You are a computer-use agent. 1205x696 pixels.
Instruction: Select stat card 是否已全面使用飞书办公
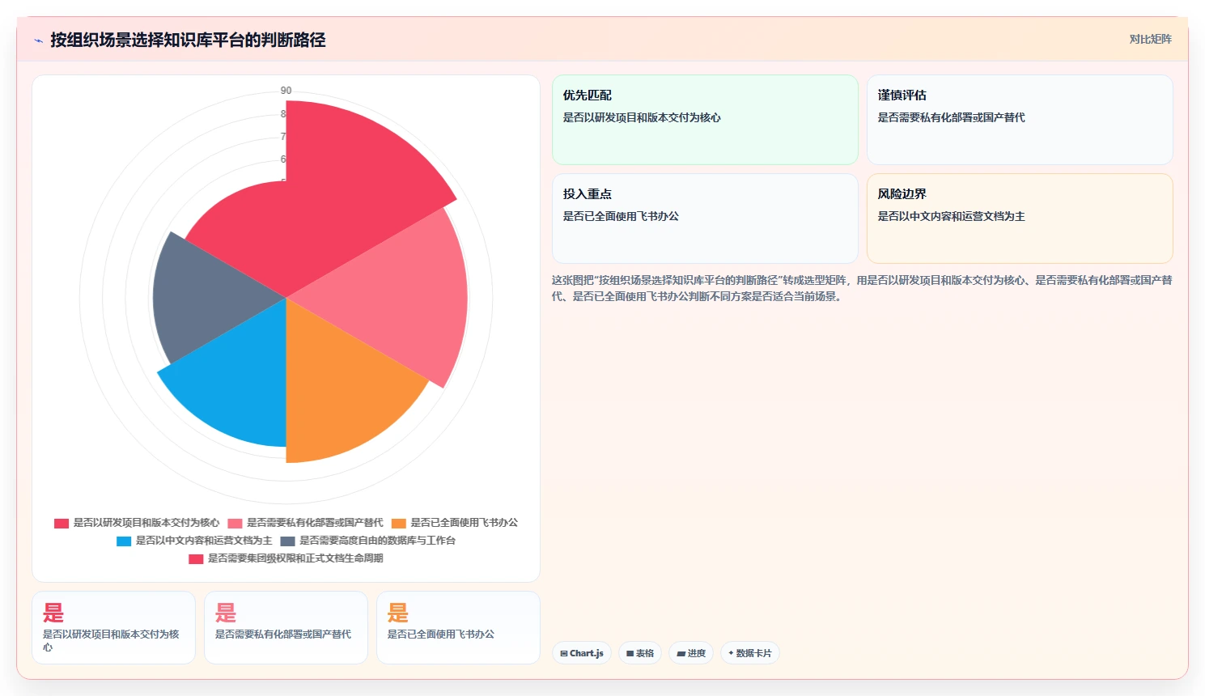click(x=458, y=627)
